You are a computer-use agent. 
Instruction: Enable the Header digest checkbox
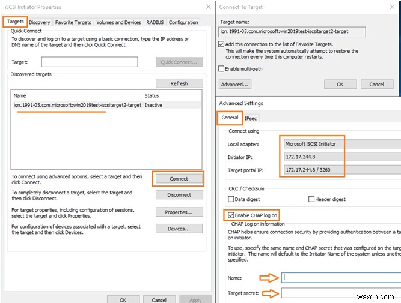click(311, 199)
